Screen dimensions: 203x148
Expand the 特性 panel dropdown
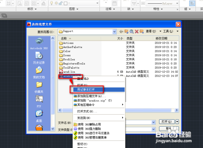[162, 9]
